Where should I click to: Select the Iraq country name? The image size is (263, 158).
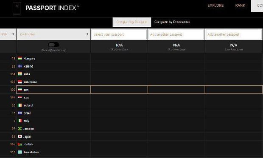pos(26,98)
